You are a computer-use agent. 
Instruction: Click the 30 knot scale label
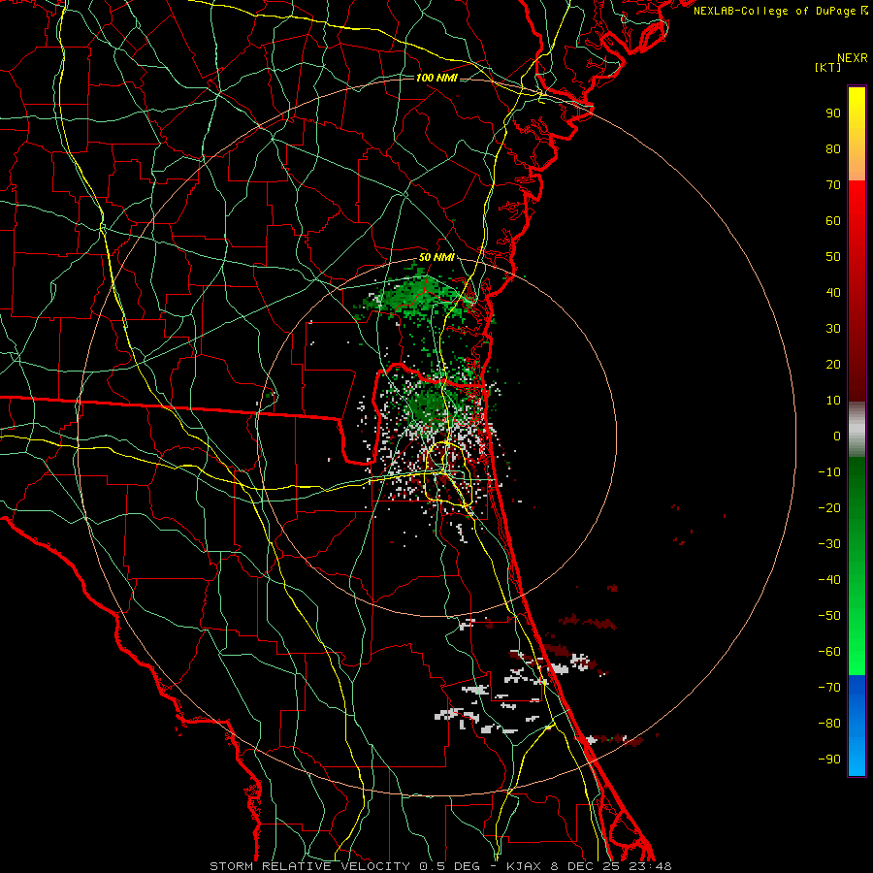(833, 329)
